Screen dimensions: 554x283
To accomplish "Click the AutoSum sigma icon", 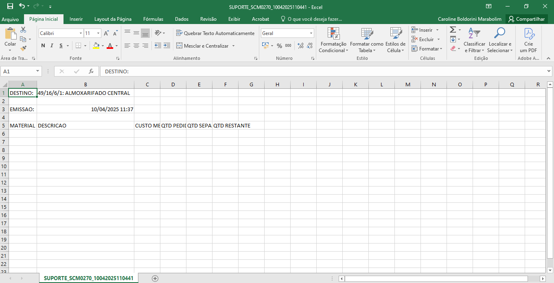I will (453, 30).
